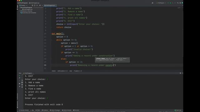Screen dimensions: 200x112
Task: Open the Terminal tool window tab
Action: coord(76,110)
